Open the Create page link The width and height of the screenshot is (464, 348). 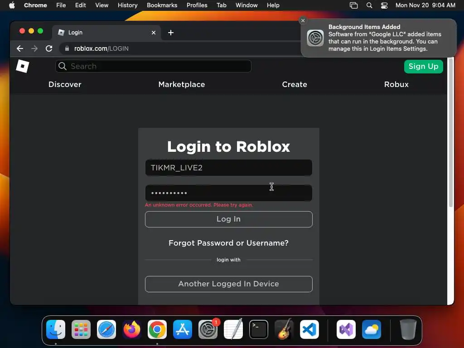click(x=295, y=84)
